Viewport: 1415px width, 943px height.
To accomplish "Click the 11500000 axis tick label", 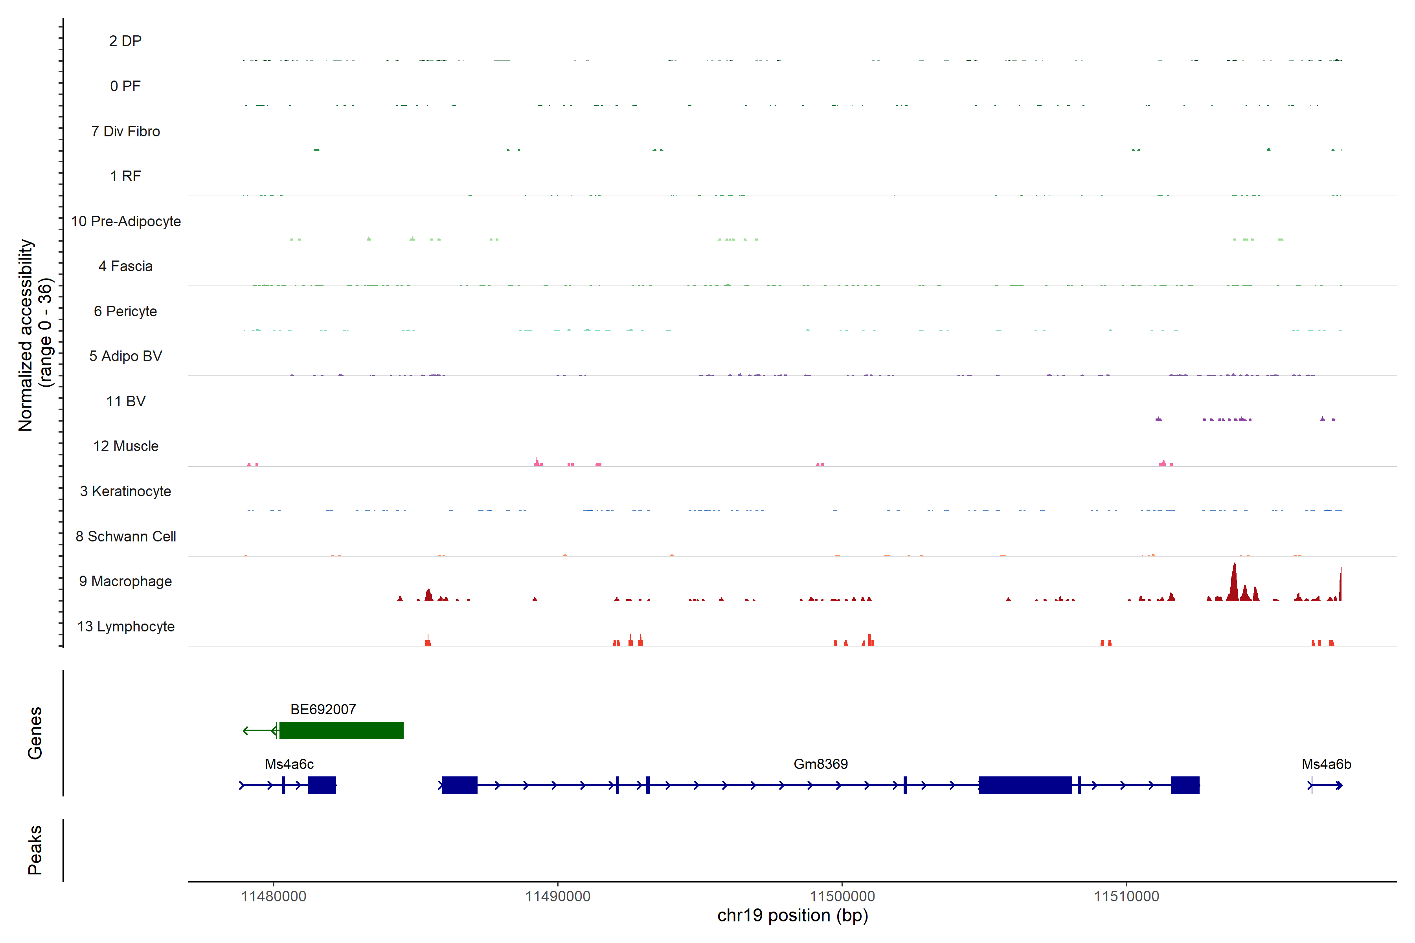I will coord(842,896).
